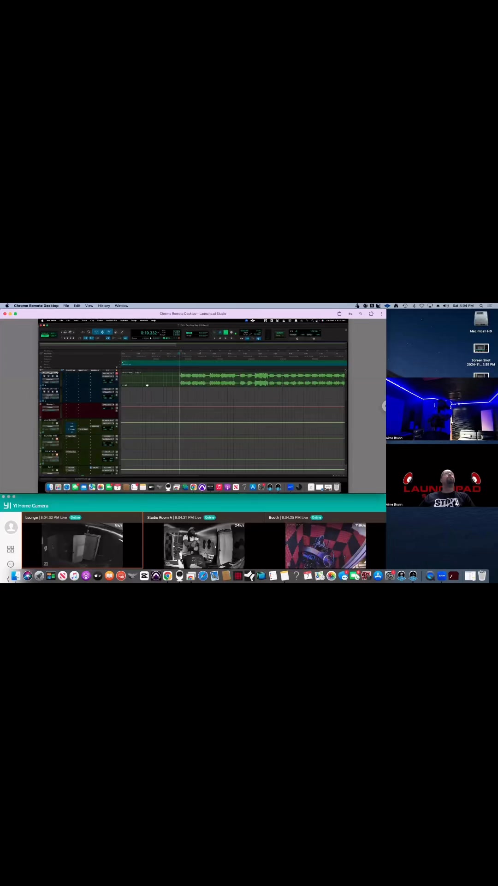Open the three-dot menu in Chrome Remote Desktop
The image size is (498, 886).
(x=382, y=314)
